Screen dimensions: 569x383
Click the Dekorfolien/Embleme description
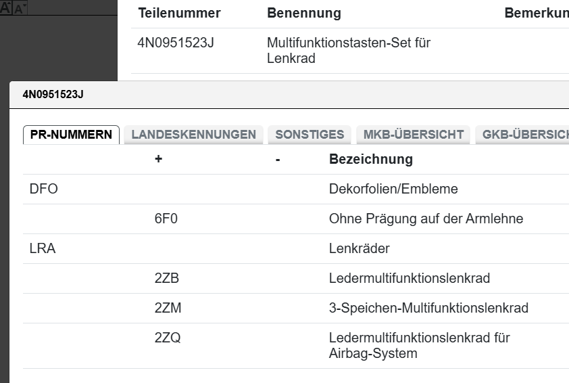click(393, 189)
